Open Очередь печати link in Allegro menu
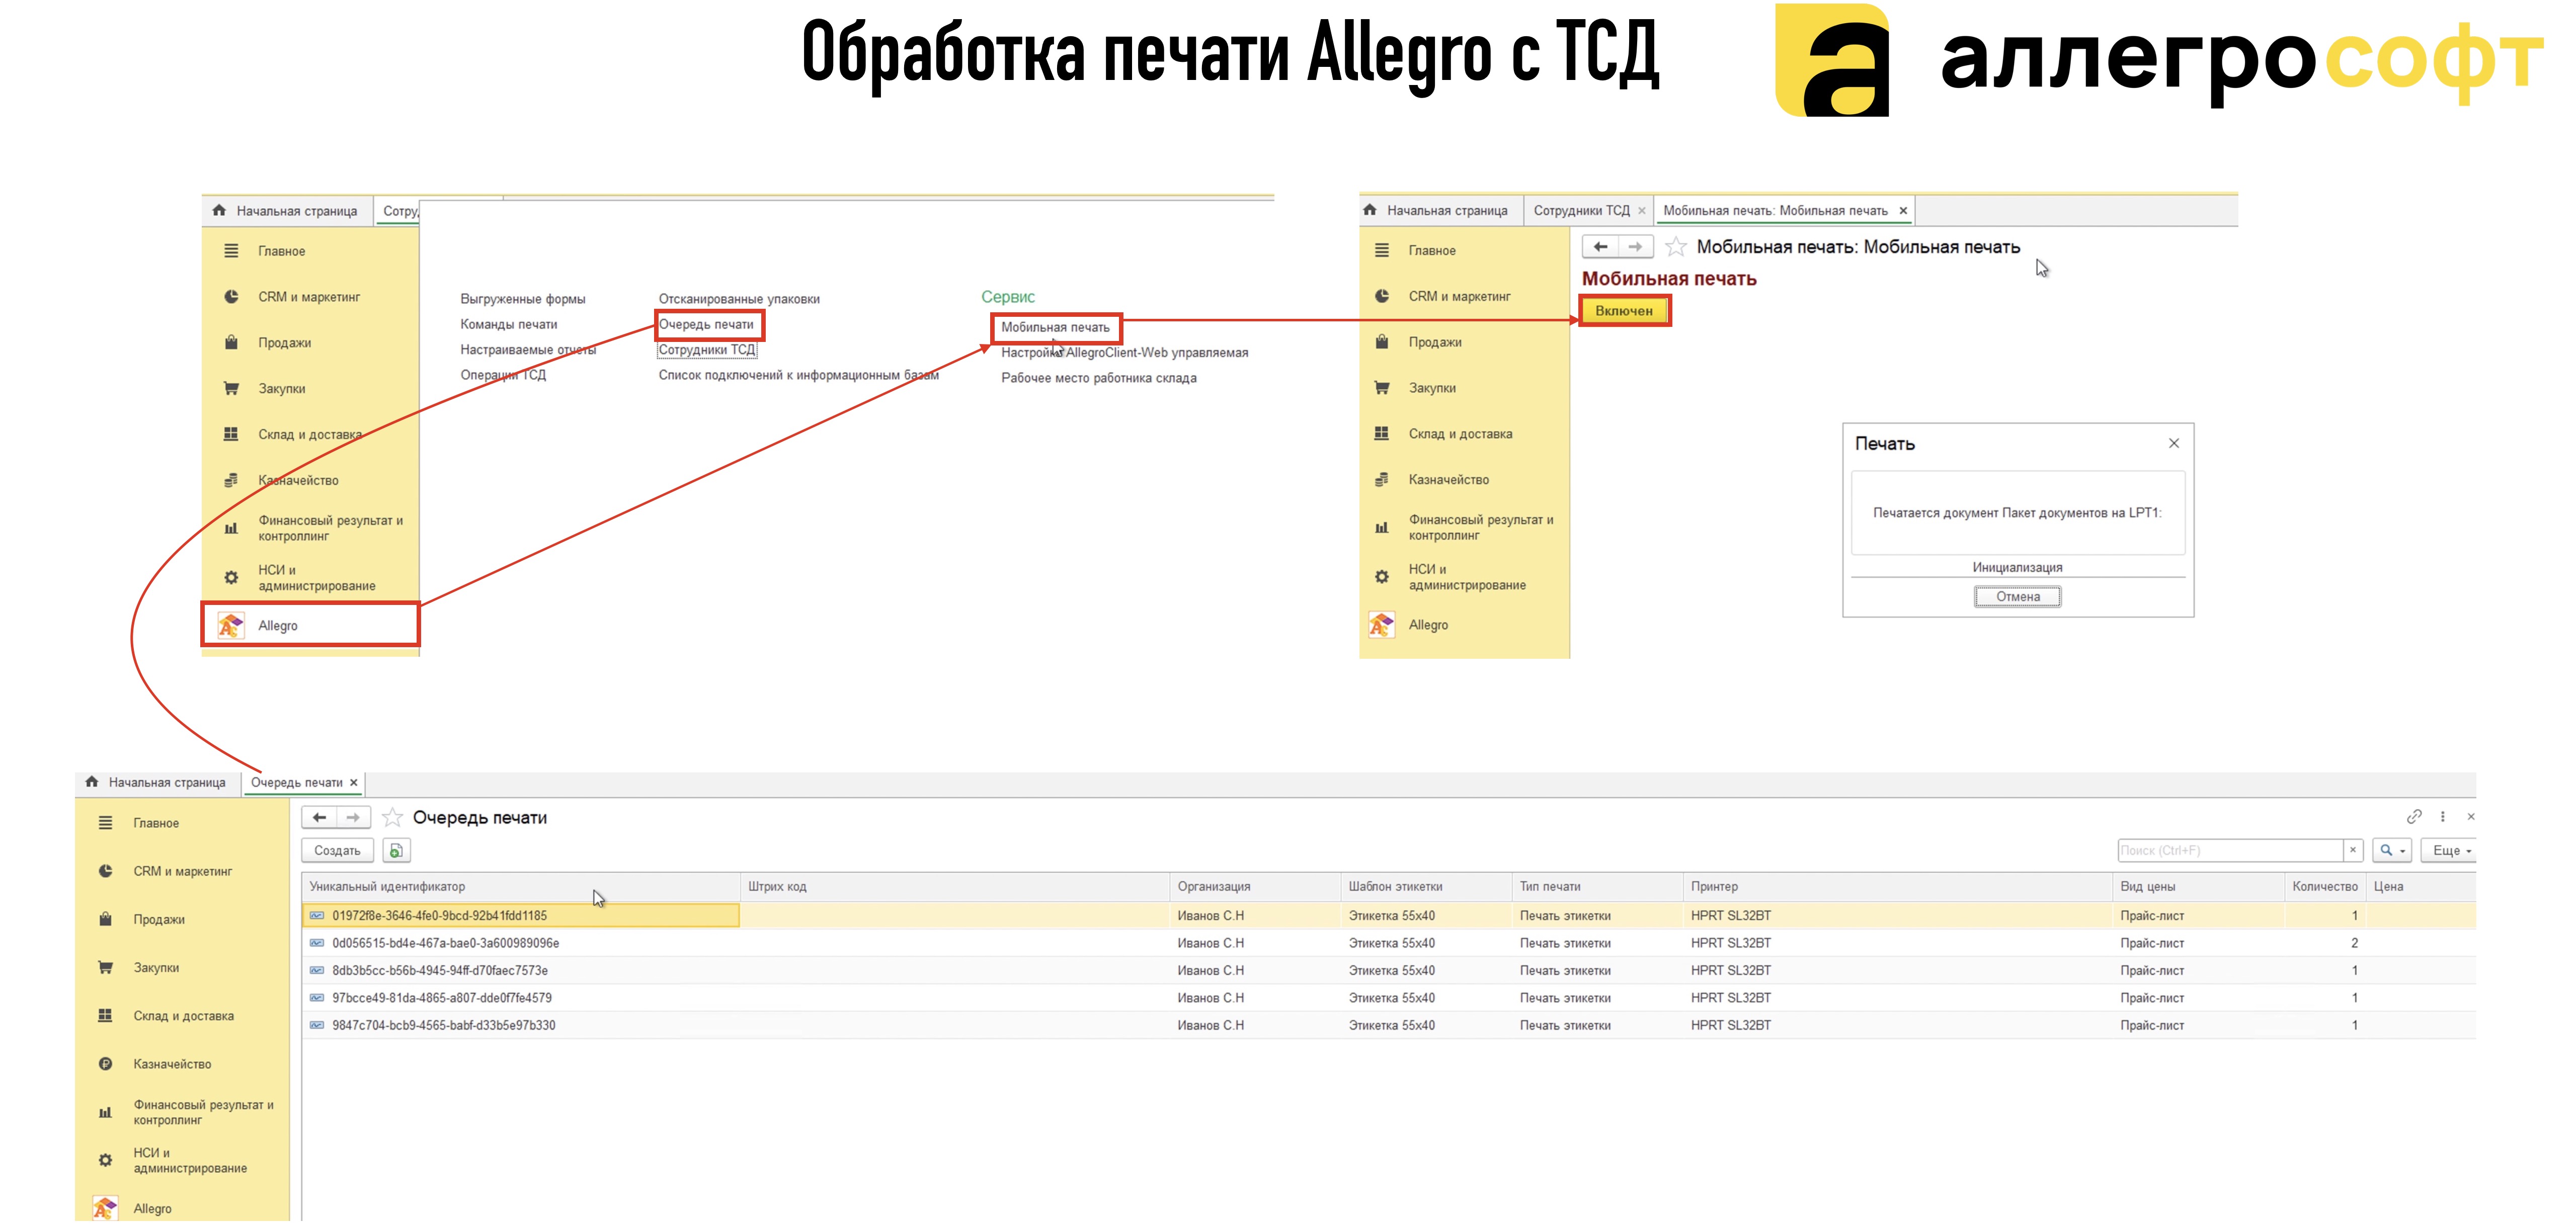The image size is (2576, 1225). pyautogui.click(x=706, y=325)
